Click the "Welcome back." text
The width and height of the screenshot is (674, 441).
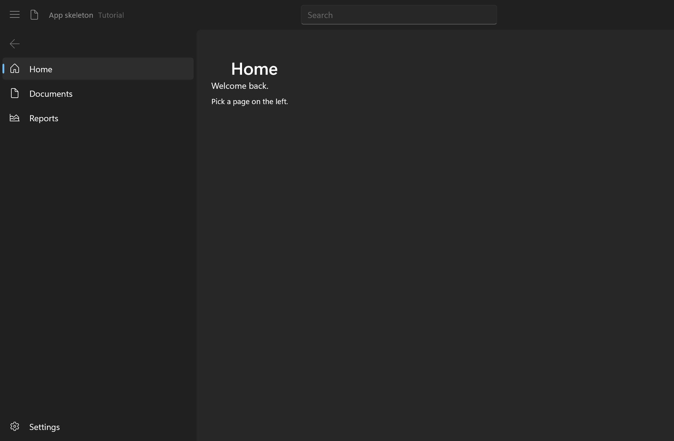coord(240,86)
